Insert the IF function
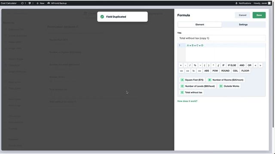Screen dimensions: 275x154 coord(223,65)
